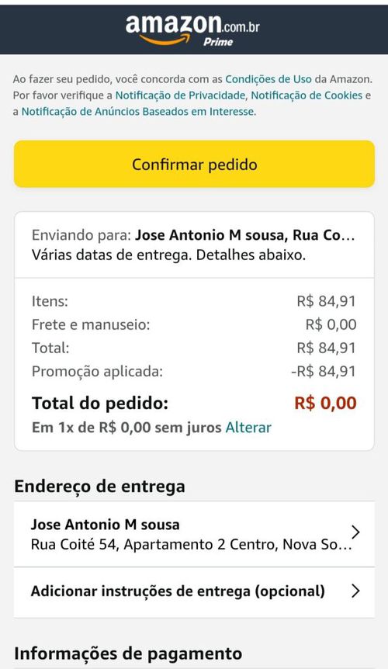Open Condições de Uso link
This screenshot has height=669, width=388.
point(268,79)
